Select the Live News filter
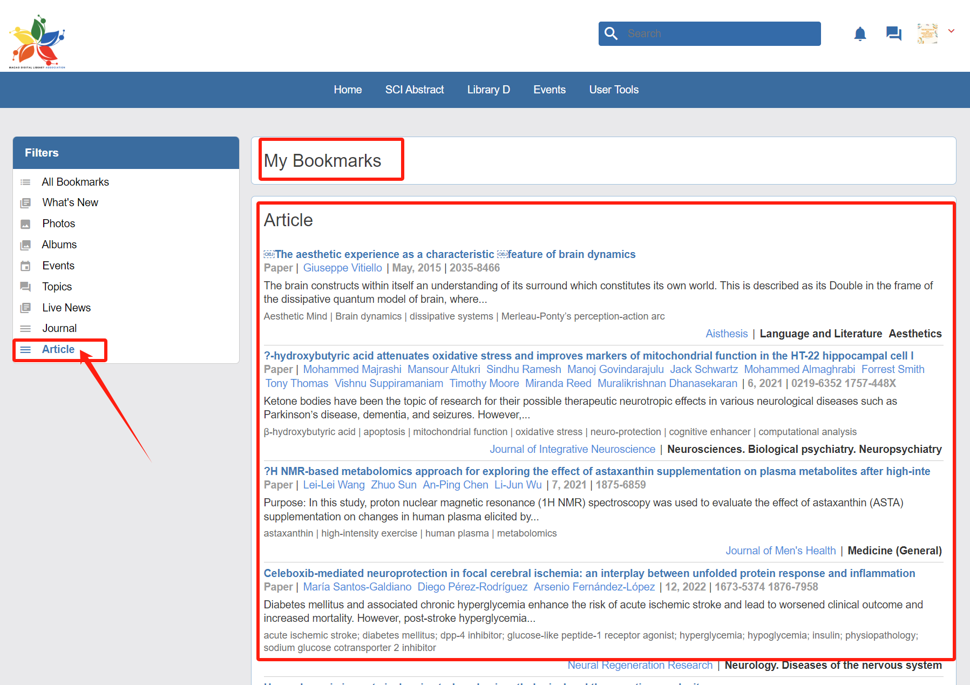 click(66, 308)
